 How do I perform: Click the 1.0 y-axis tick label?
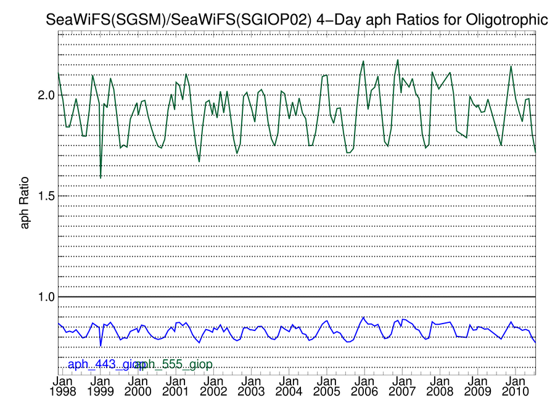[x=46, y=297]
